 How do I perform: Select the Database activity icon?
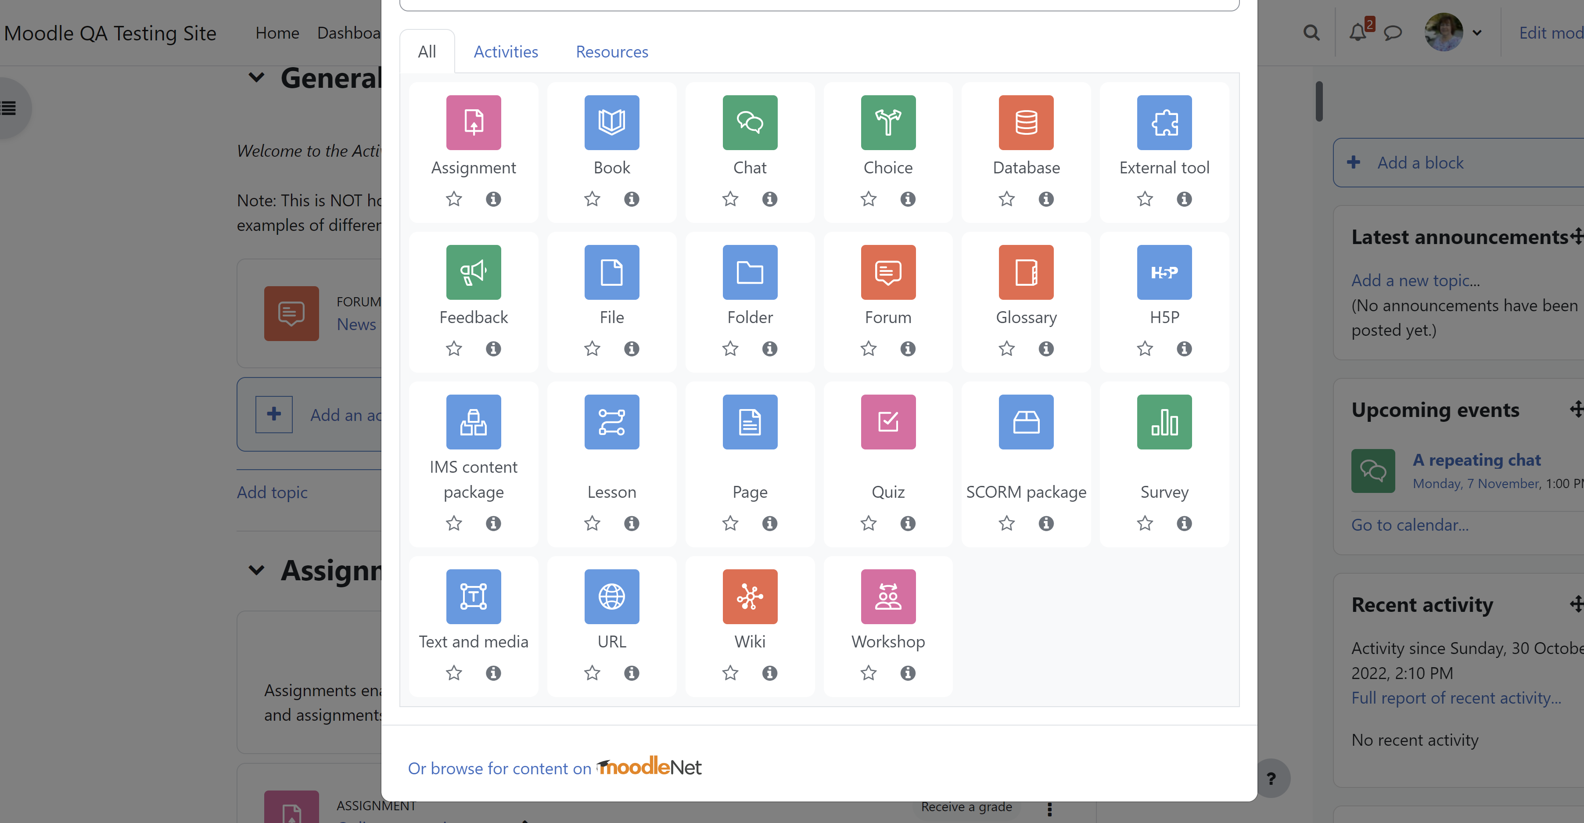click(1026, 122)
